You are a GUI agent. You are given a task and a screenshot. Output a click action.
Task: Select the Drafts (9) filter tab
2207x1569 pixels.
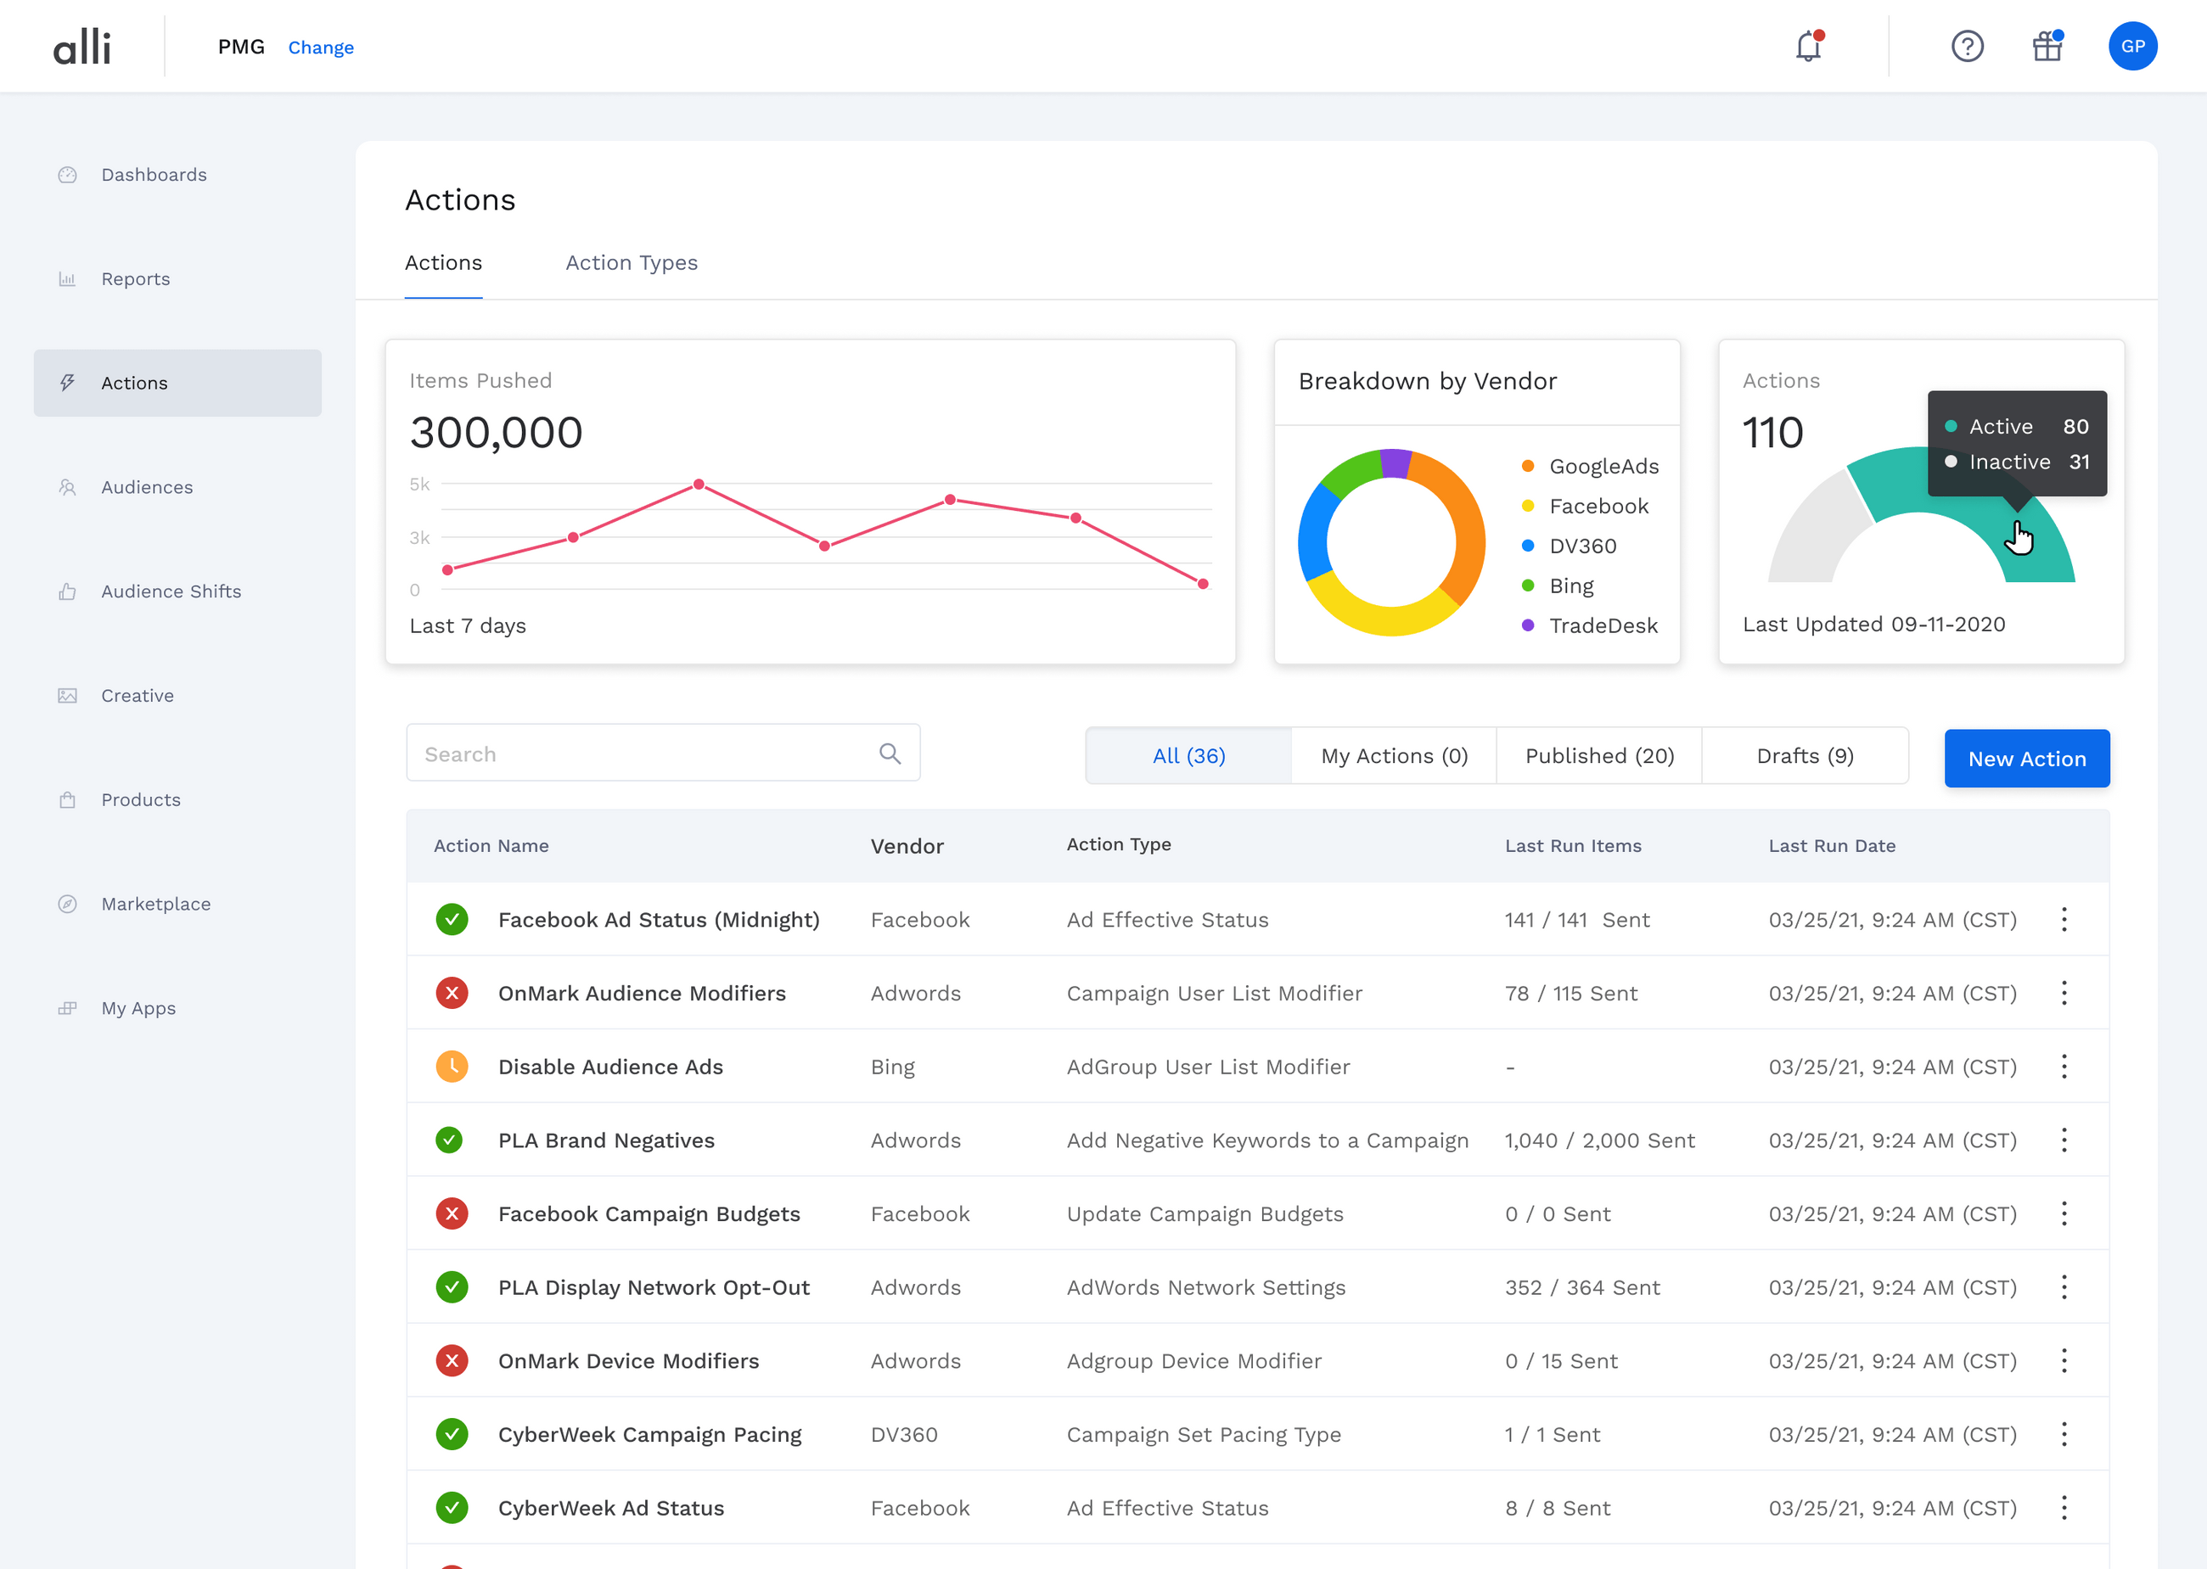coord(1805,755)
